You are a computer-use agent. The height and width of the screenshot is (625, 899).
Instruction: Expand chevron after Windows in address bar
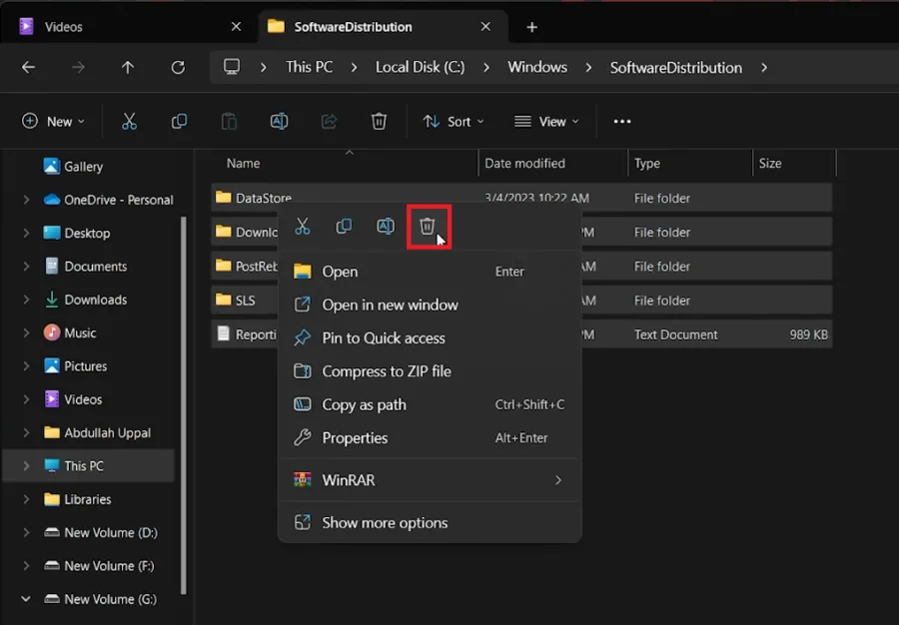click(x=588, y=67)
